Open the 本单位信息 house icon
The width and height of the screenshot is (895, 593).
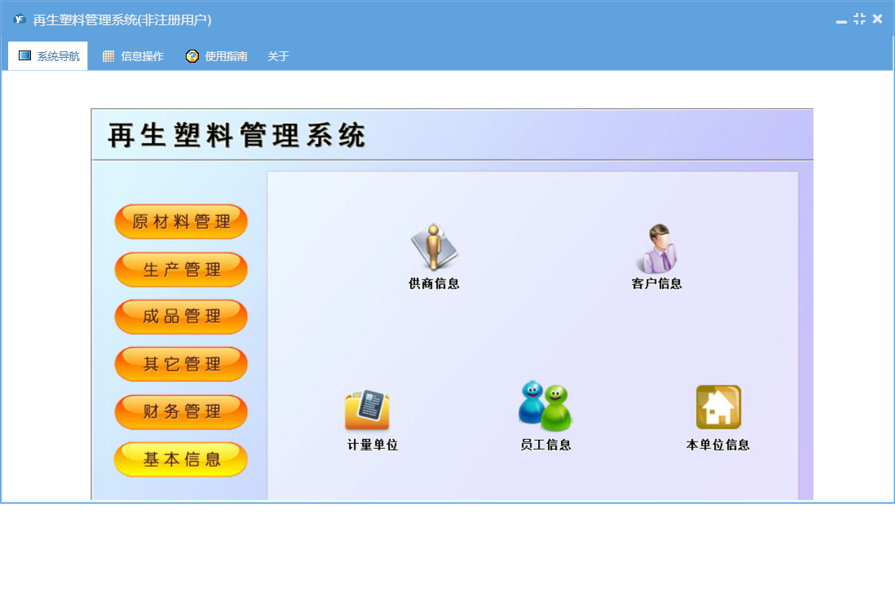tap(718, 407)
